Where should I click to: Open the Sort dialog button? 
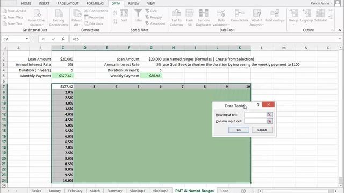point(124,16)
